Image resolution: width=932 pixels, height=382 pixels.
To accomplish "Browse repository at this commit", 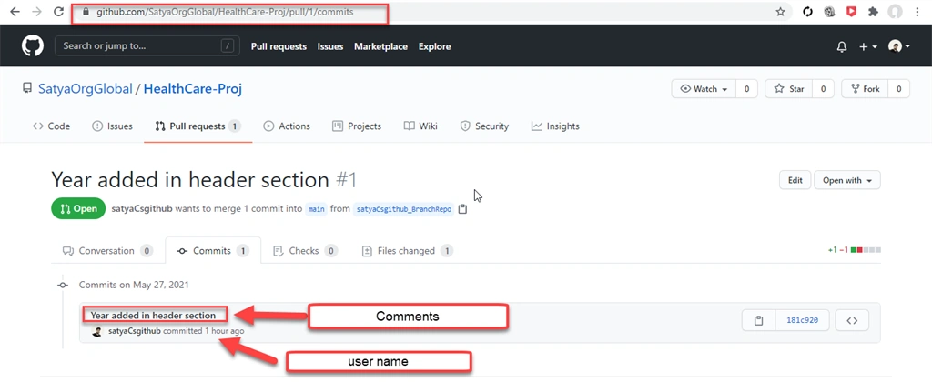I will (x=852, y=320).
